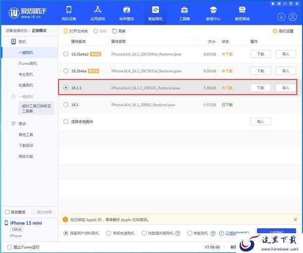
Task: Enable the 自动激活 checkbox
Action: pyautogui.click(x=7, y=212)
